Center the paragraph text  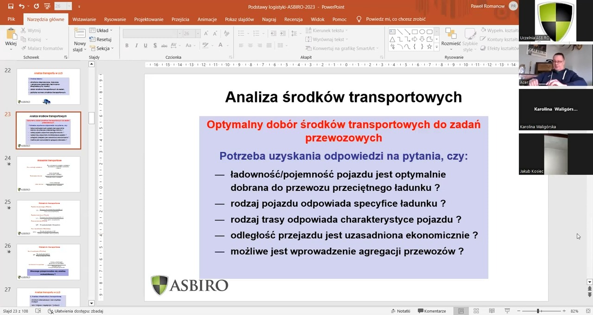point(250,45)
